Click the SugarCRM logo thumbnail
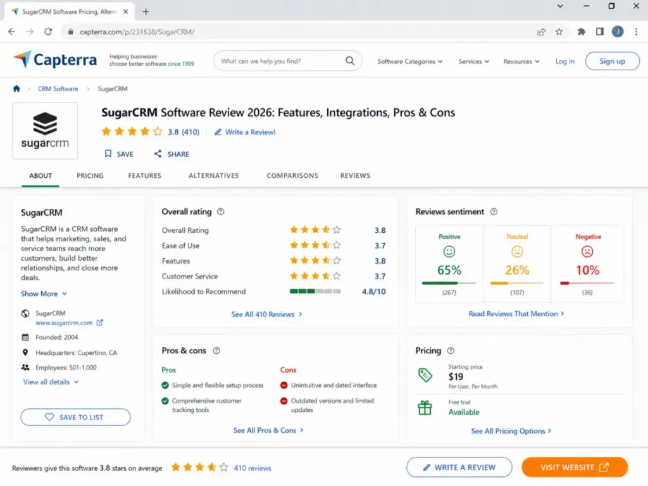 coord(45,130)
